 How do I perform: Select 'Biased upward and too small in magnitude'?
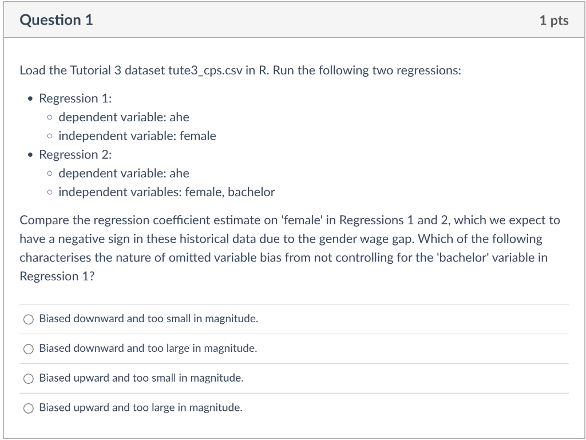[29, 378]
